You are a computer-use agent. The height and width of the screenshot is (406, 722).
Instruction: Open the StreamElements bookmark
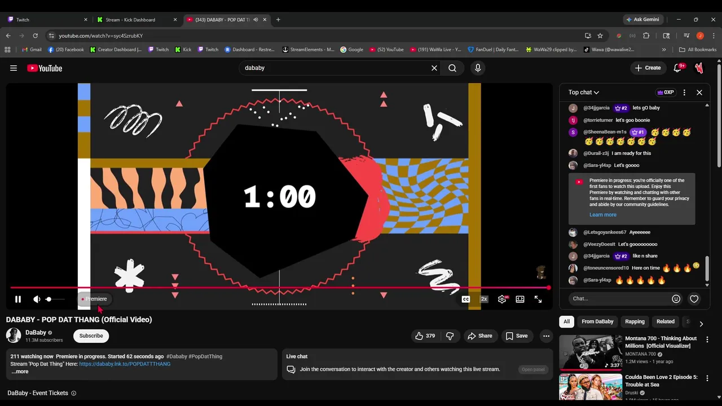308,50
